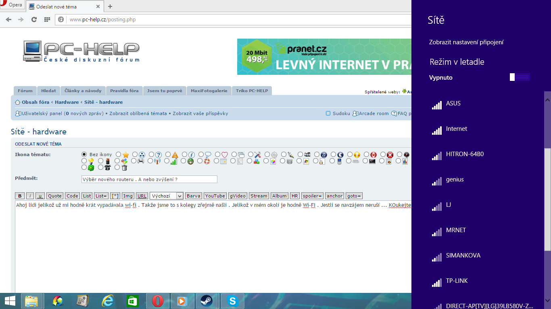Apply bold with the B button
The height and width of the screenshot is (309, 551).
pyautogui.click(x=20, y=196)
